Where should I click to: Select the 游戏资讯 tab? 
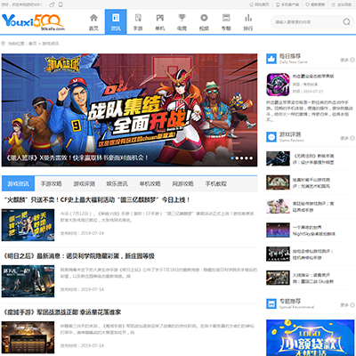(19, 184)
